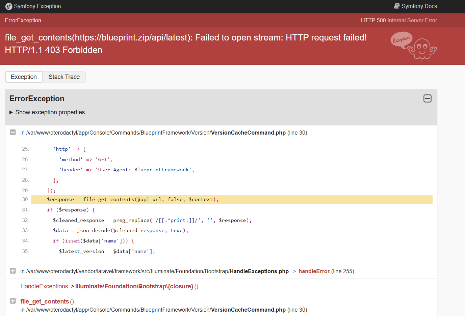Click the Symfony logo icon
465x316 pixels.
click(x=9, y=6)
